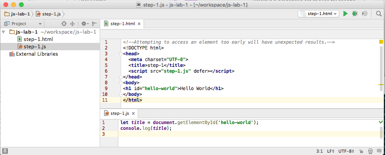385x155 pixels.
Task: Open the Hector inspector icon in status bar
Action: pyautogui.click(x=370, y=152)
